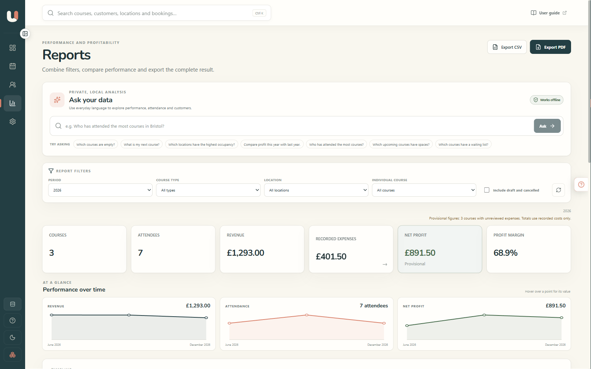Click the database icon in the lower sidebar
This screenshot has width=591, height=369.
[x=13, y=304]
